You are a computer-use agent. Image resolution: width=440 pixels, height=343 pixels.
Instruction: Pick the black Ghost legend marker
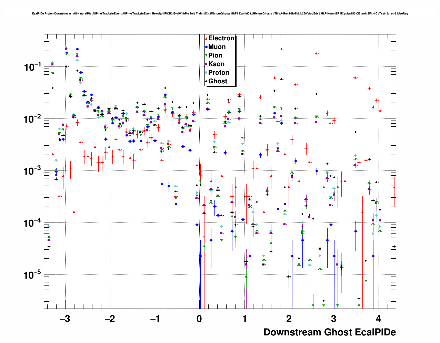point(206,81)
